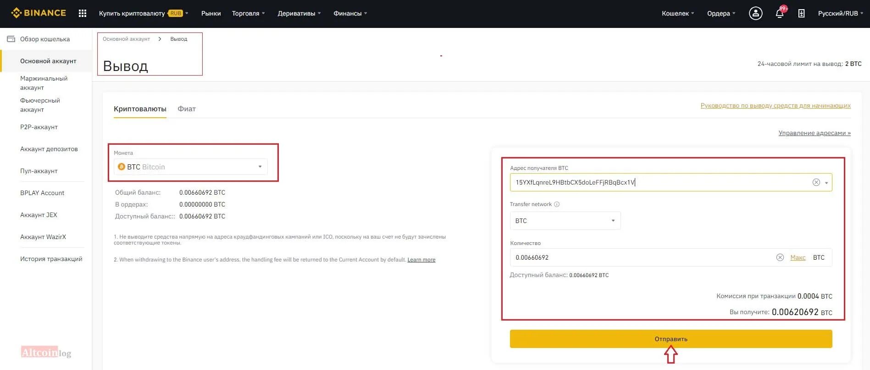Open Купить криптовалюту dropdown menu
The width and height of the screenshot is (870, 370).
click(x=144, y=13)
